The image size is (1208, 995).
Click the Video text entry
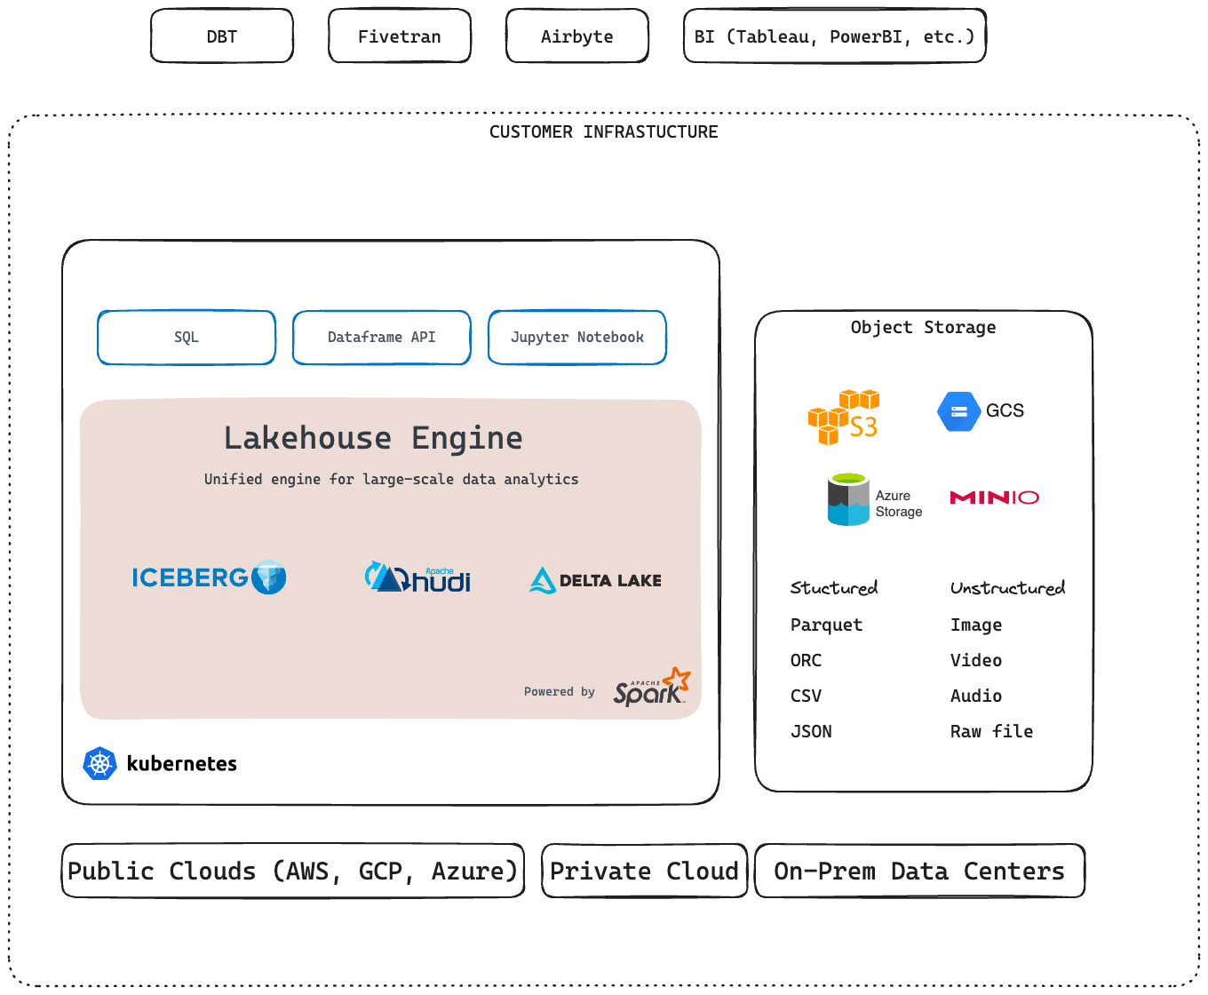coord(976,661)
